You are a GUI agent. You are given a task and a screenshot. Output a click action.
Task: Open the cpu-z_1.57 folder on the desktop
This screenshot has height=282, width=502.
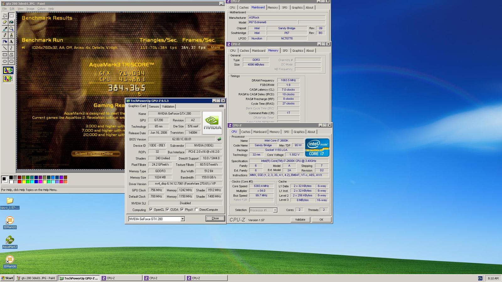tap(10, 204)
